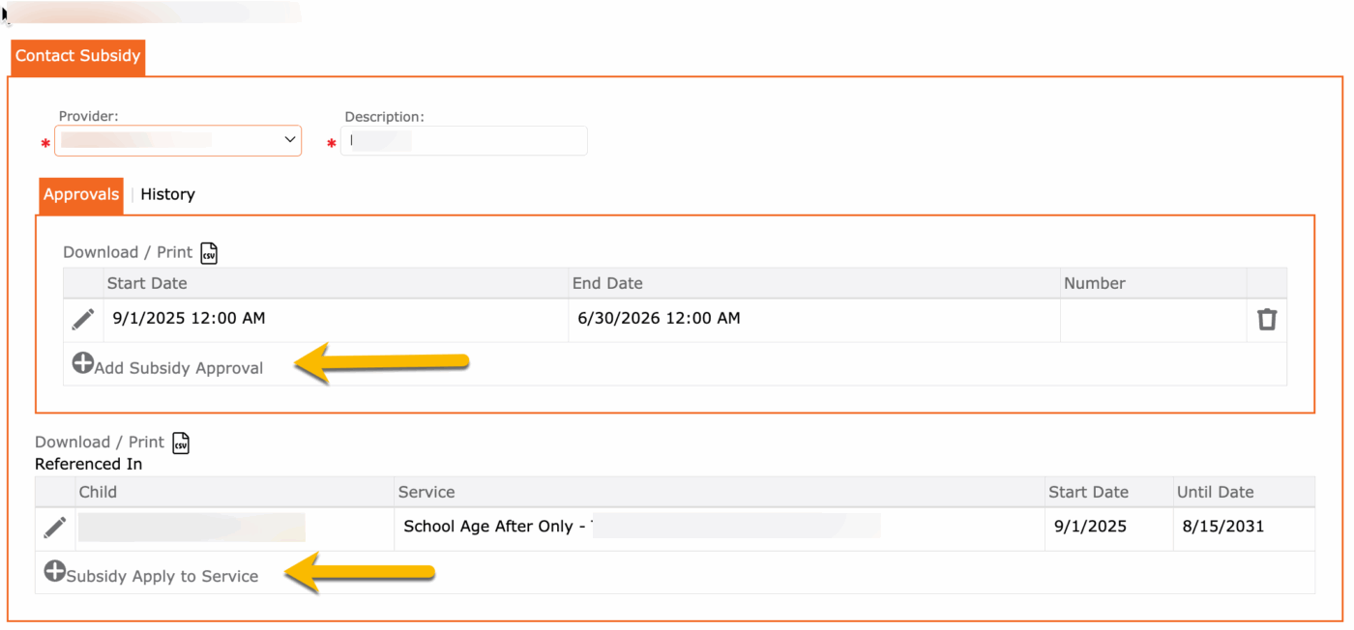Sort approvals by End Date column header
This screenshot has width=1354, height=630.
(x=607, y=283)
